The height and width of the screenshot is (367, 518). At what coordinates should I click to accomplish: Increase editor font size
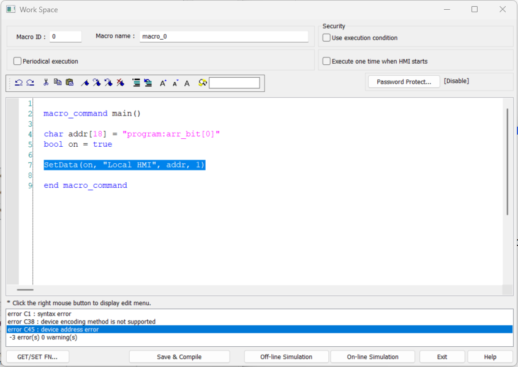click(163, 83)
